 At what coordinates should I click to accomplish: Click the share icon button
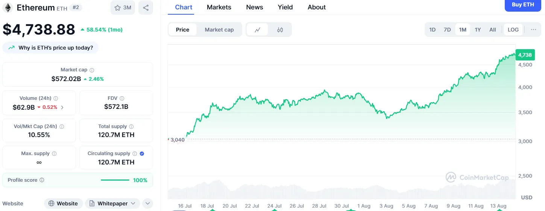(146, 8)
